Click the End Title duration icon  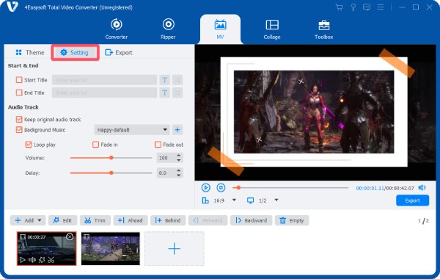(x=177, y=93)
